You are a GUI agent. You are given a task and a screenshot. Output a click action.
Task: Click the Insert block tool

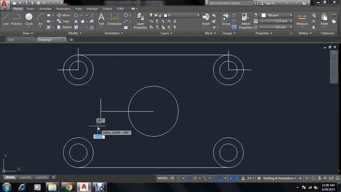(206, 19)
